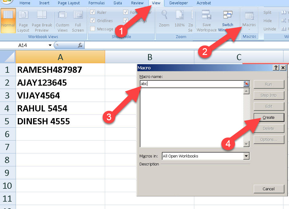Enable the Message Bar checkbox
The image size is (289, 209).
coord(93,29)
